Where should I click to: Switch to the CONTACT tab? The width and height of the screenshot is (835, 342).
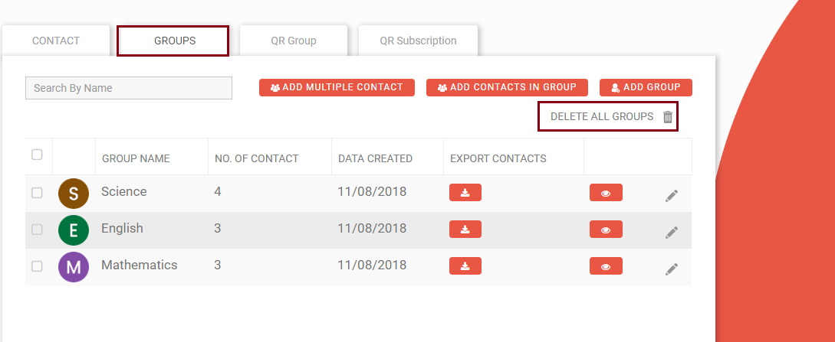(x=56, y=41)
